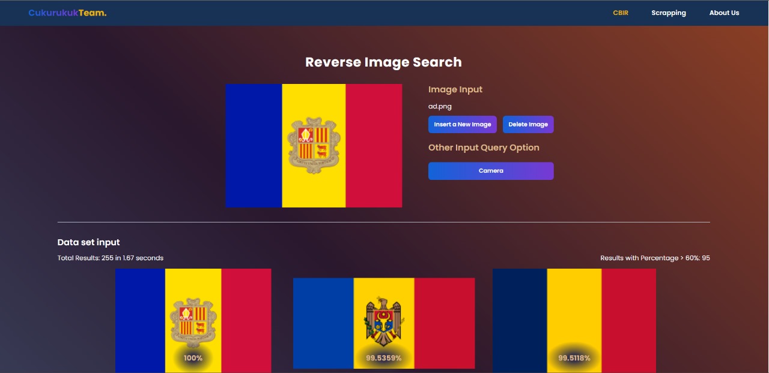Open the Scrapping page
Screen dimensions: 769x373
coord(669,13)
